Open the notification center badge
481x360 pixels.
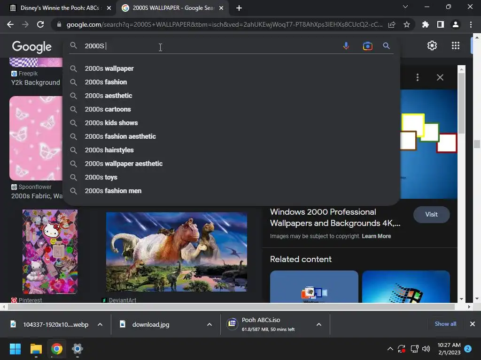click(468, 349)
